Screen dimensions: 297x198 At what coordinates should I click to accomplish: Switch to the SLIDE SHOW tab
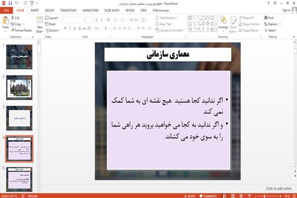pyautogui.click(x=112, y=10)
